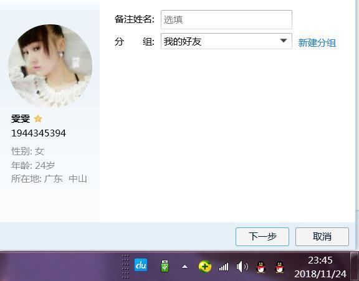Click the gold star badge beside nickname

pyautogui.click(x=38, y=118)
